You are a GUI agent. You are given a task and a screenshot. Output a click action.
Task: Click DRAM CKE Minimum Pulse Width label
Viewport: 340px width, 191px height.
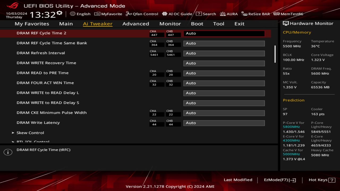click(x=52, y=112)
